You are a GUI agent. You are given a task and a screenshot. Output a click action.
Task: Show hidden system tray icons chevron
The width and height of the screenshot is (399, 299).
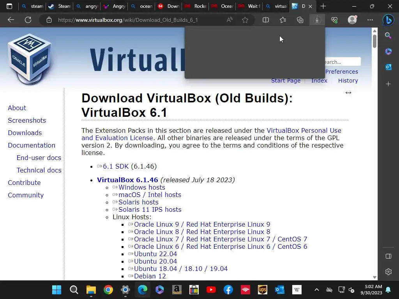[x=316, y=290]
